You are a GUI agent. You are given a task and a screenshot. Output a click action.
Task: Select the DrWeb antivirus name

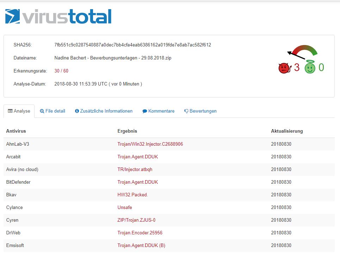point(13,233)
